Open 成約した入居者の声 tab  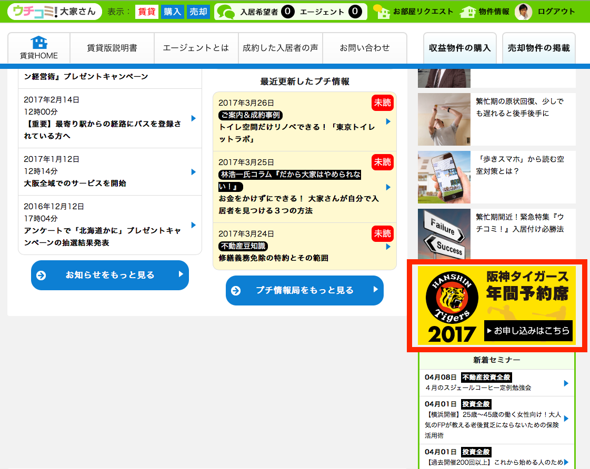281,48
